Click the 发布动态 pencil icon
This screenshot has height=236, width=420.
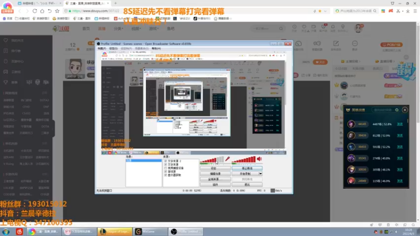(336, 44)
